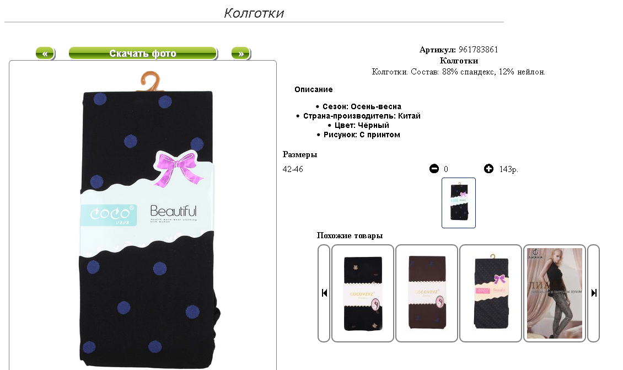Click the 42-46 size label
Image resolution: width=623 pixels, height=370 pixels.
point(293,169)
